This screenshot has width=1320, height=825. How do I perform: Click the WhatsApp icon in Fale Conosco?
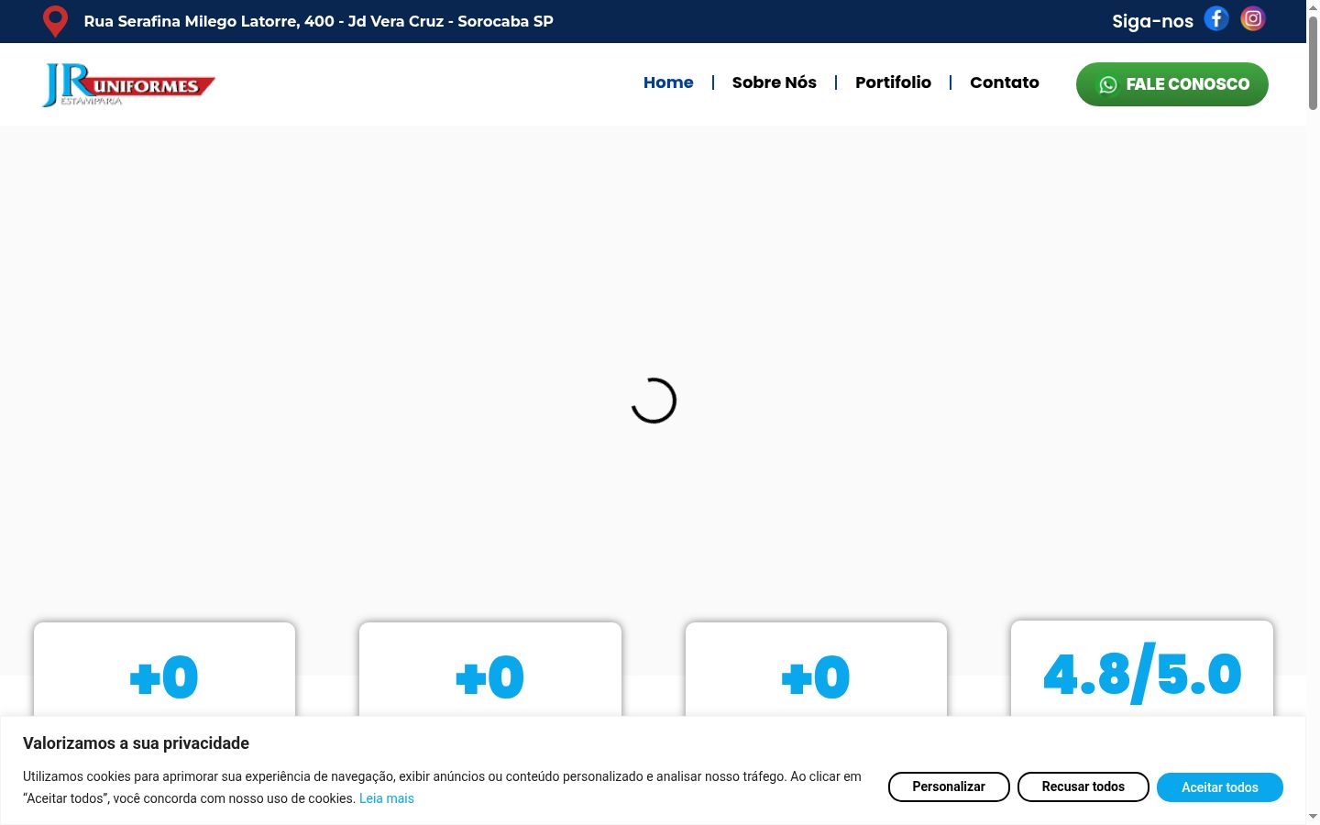coord(1108,84)
